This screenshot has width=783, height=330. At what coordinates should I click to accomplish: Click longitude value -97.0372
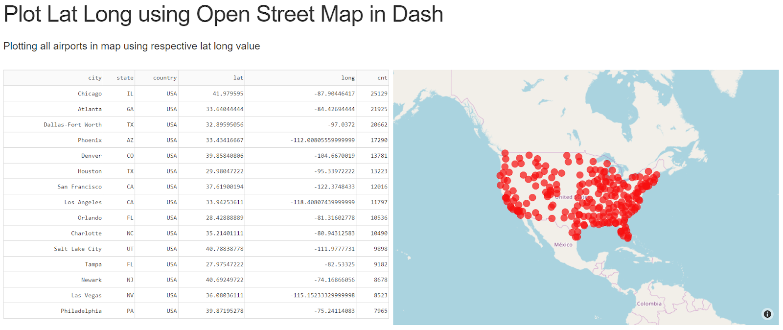click(x=300, y=125)
